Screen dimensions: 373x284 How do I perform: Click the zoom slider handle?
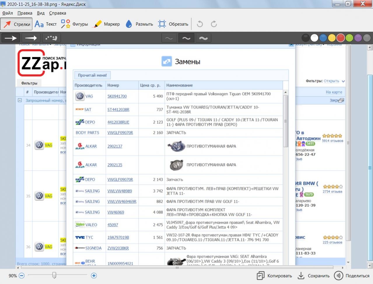(54, 275)
